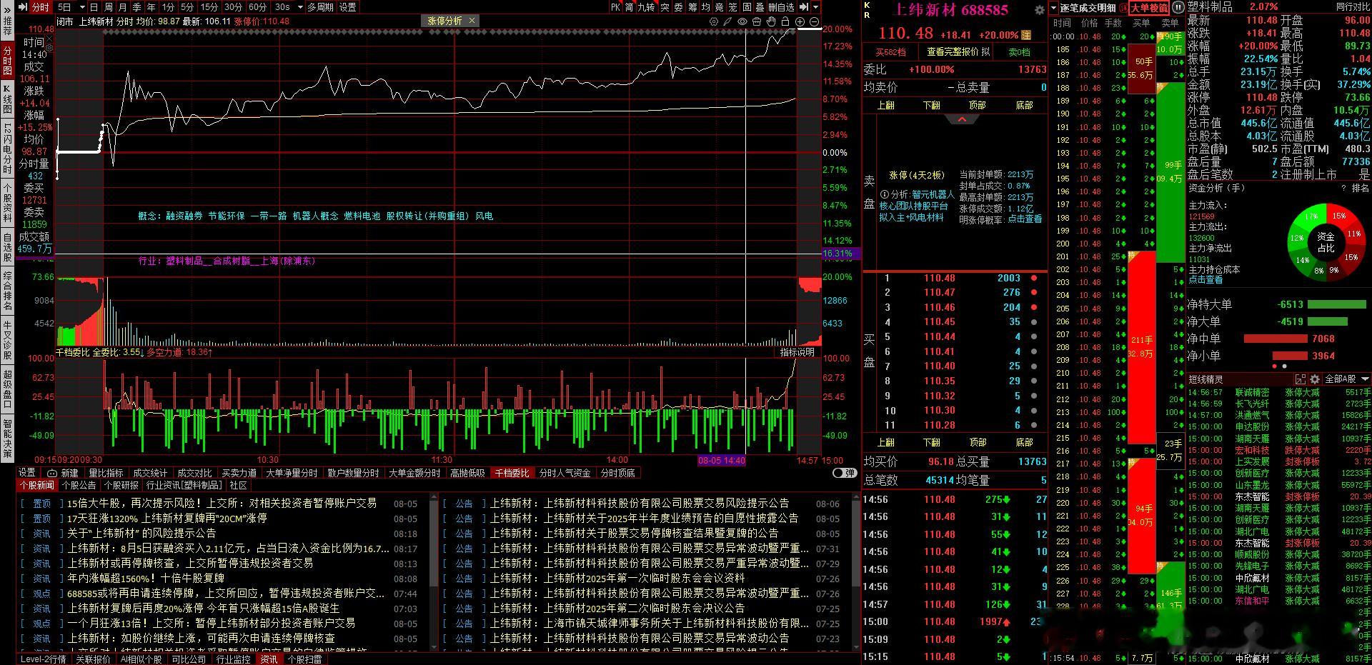
Task: Open the 推荐 sidebar item
Action: click(7, 26)
